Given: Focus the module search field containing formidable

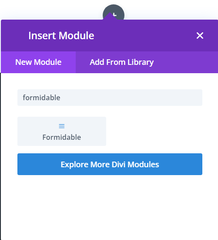Looking at the screenshot, I should point(110,98).
